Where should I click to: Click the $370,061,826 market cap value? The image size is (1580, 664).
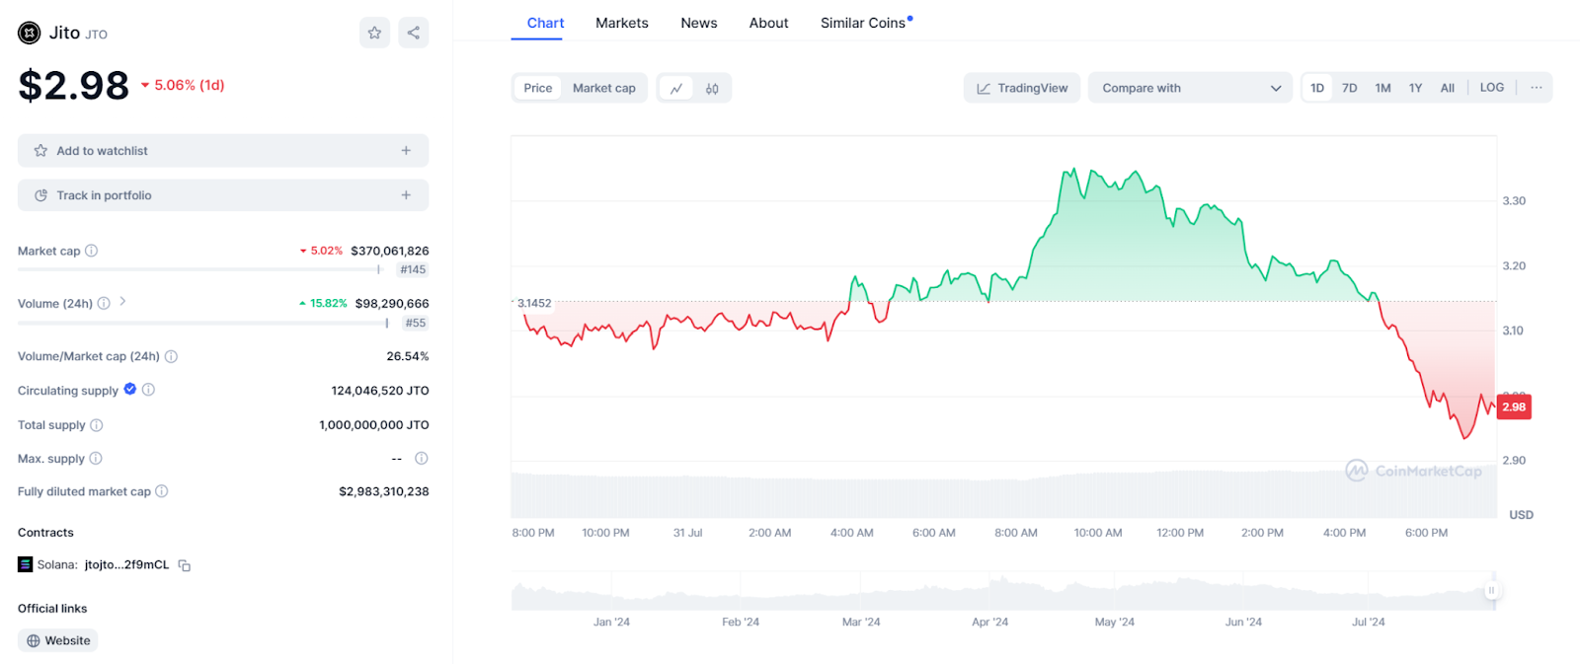(390, 251)
